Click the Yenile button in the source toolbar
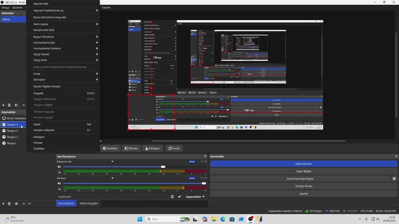The height and width of the screenshot is (224, 399). click(x=174, y=148)
